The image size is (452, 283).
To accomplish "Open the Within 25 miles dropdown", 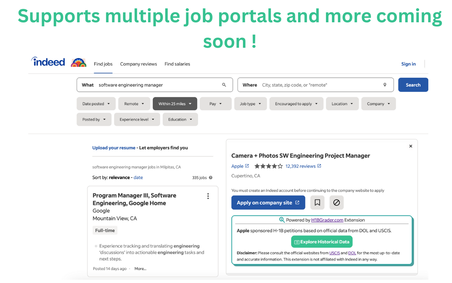I will click(x=175, y=104).
